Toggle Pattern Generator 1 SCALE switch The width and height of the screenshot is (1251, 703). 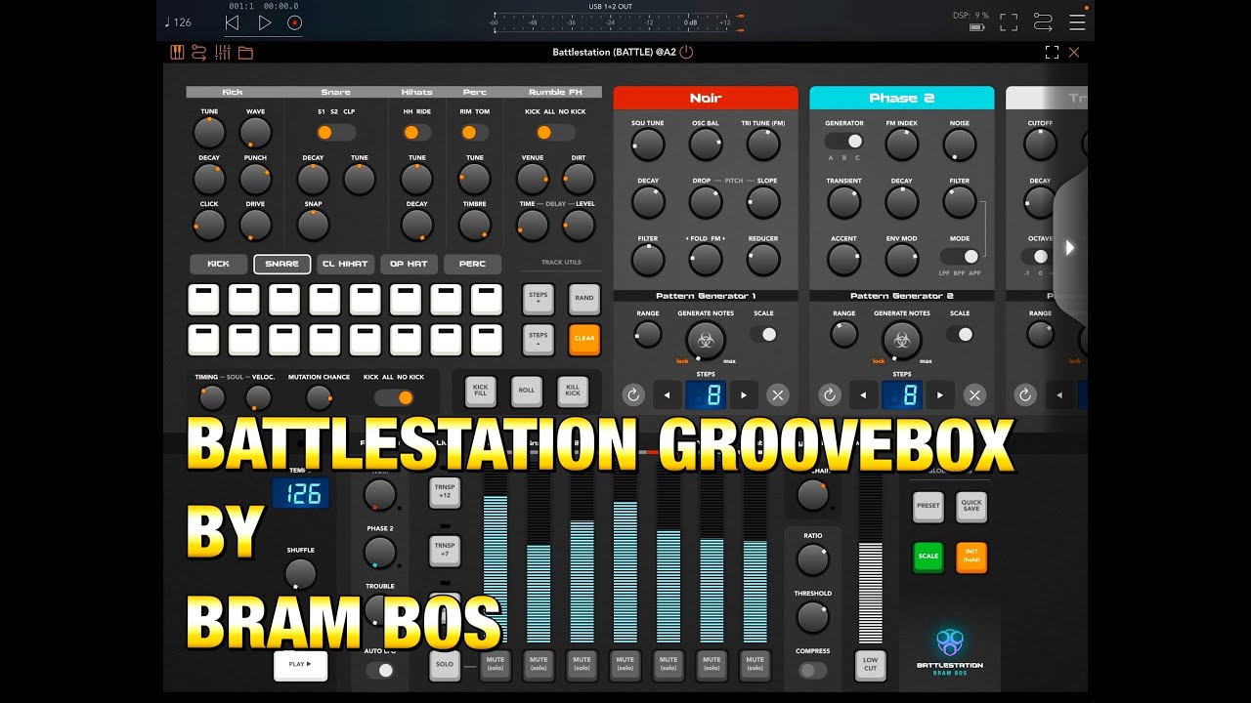point(763,334)
